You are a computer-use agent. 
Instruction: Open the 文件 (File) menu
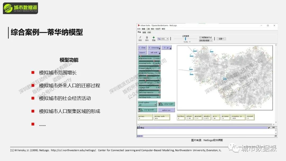tap(139, 29)
